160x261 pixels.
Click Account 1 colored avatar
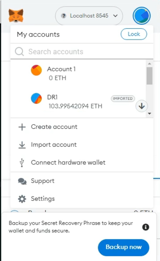pos(36,71)
